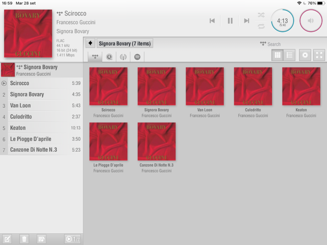Skip to the next track

246,21
